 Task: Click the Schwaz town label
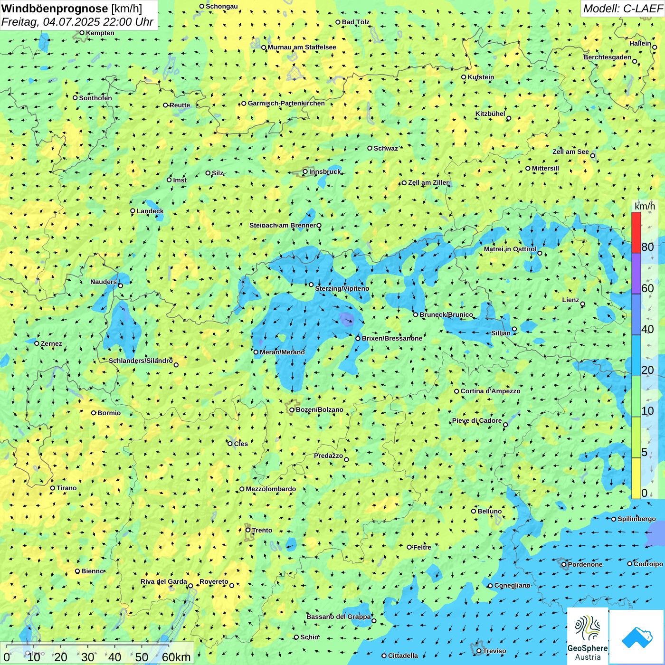click(386, 148)
